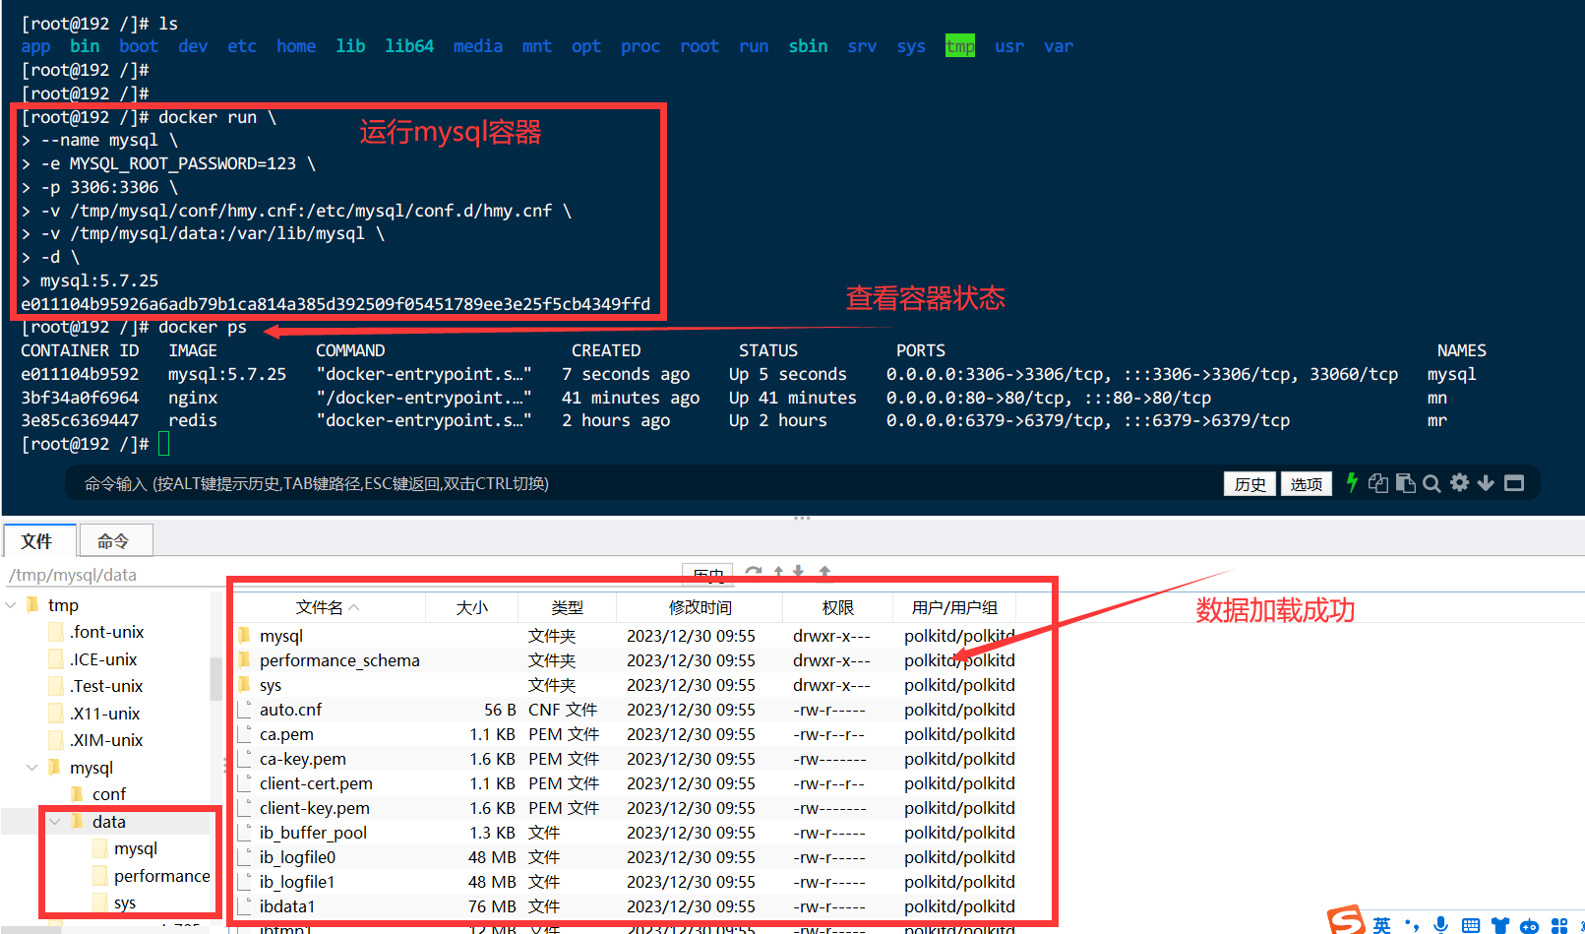The image size is (1585, 934).
Task: Click the paste icon in terminal toolbar
Action: pos(1406,483)
